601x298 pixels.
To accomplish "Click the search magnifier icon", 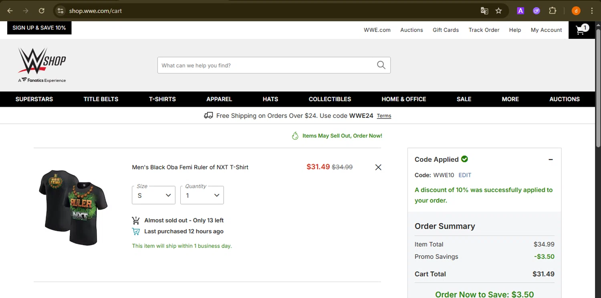I will 381,65.
